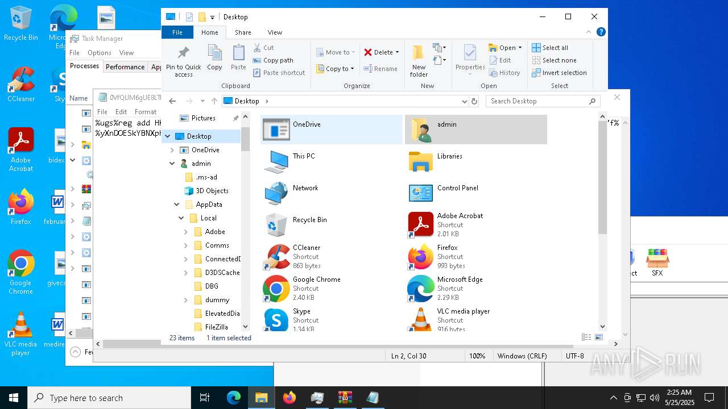Open Recycle Bin on desktop
The height and width of the screenshot is (409, 728).
20,24
